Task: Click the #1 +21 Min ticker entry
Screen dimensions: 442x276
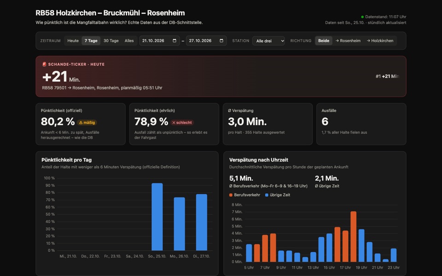Action: tap(387, 76)
